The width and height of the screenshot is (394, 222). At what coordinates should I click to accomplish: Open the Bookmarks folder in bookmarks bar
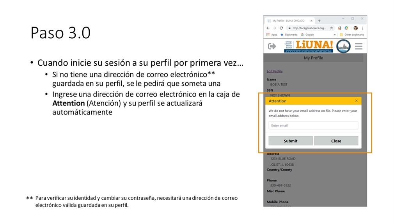pos(289,35)
